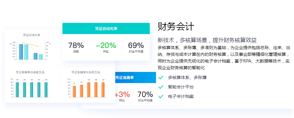Select the 凭证准确率 blue header

(135, 77)
